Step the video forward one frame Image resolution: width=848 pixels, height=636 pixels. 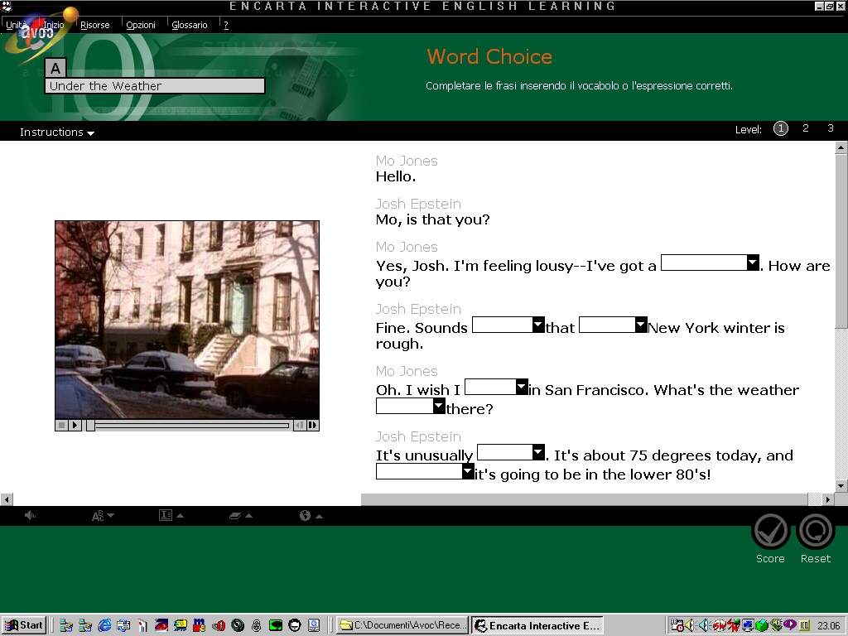click(x=312, y=425)
